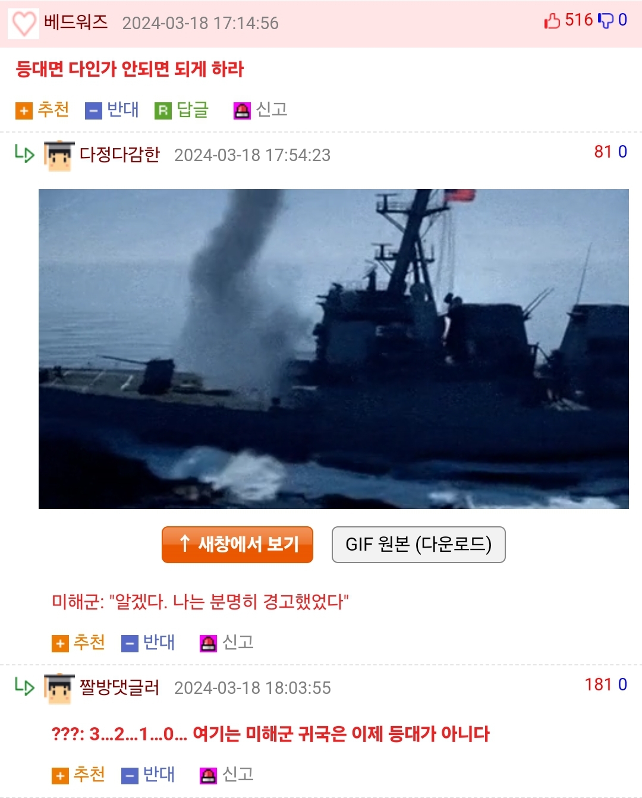Click the thumbs-up icon showing 516
Viewport: 642px width, 798px height.
tap(552, 21)
